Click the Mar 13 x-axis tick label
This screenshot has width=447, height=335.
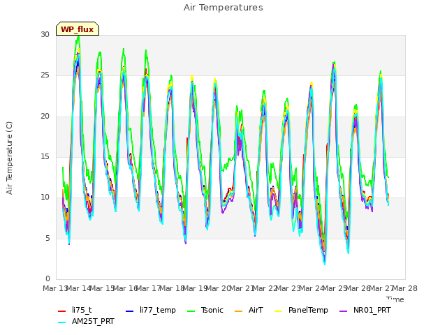point(54,288)
